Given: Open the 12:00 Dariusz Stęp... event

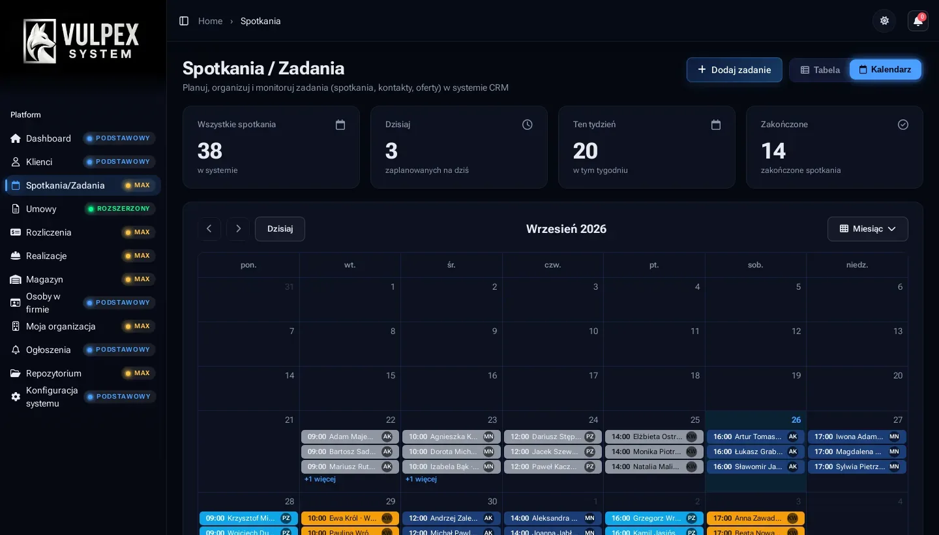Looking at the screenshot, I should pos(553,436).
